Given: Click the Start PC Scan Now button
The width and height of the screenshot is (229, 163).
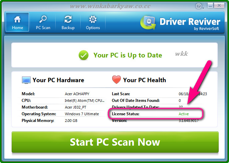Looking at the screenshot, I should click(115, 142).
